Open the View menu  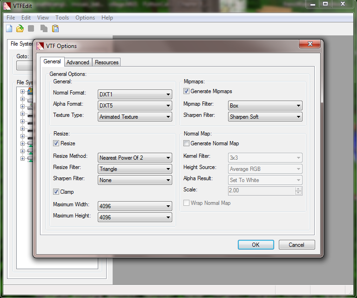click(43, 18)
